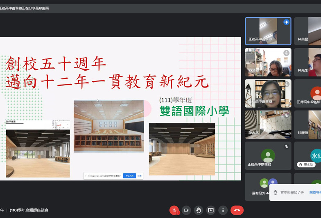The height and width of the screenshot is (218, 321).
Task: Select the bookshelf tile with woman in glasses
Action: coord(268,93)
